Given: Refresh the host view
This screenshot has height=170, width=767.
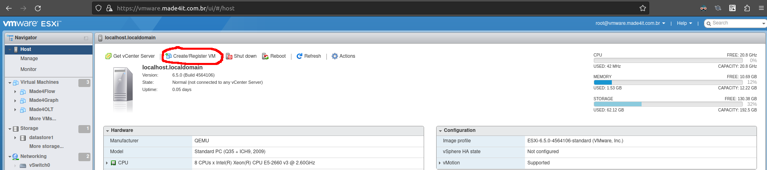Looking at the screenshot, I should coord(309,56).
